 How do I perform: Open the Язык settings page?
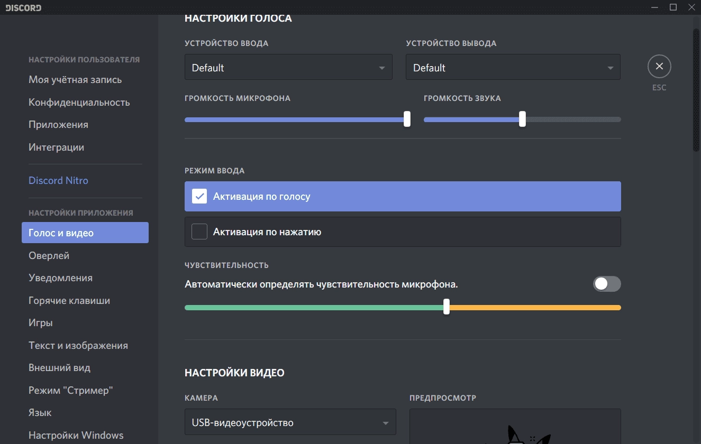point(40,413)
